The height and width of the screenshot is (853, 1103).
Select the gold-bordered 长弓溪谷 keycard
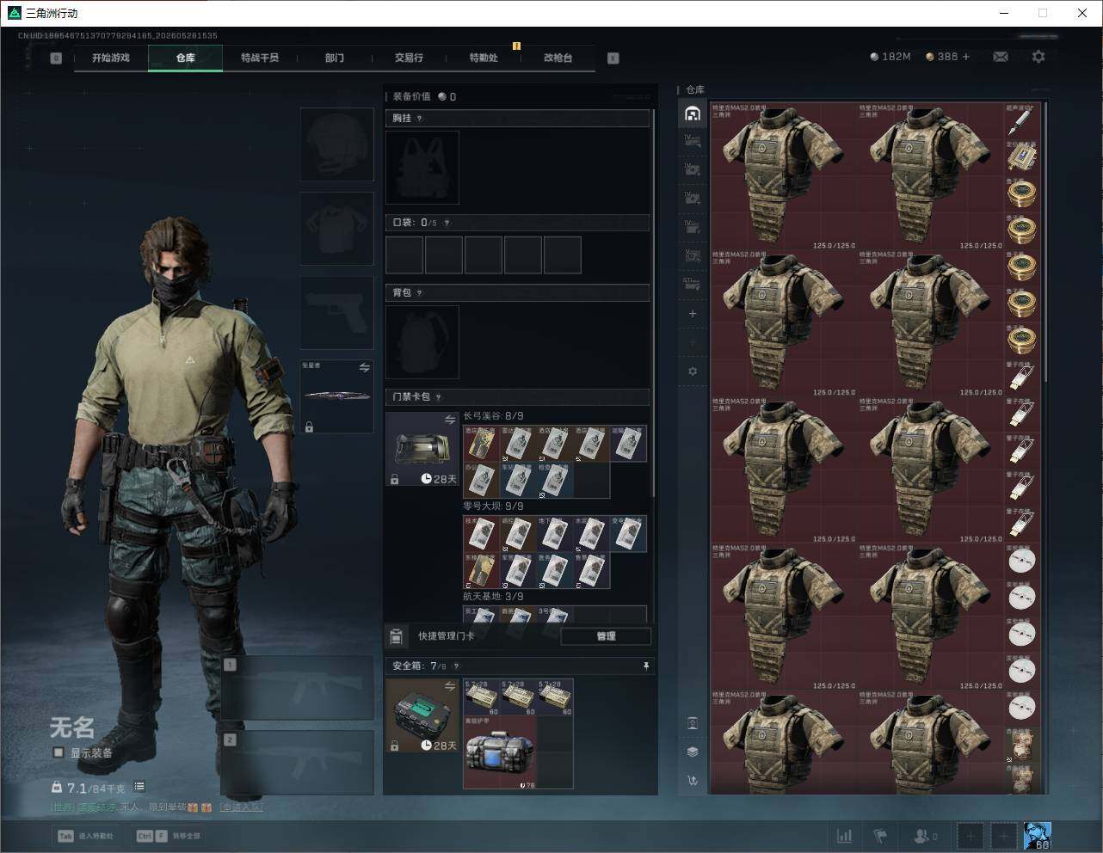tap(481, 444)
